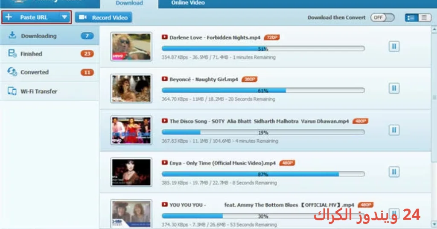437x229 pixels.
Task: Click YouTube icon beside Darlene Love title
Action: [165, 37]
